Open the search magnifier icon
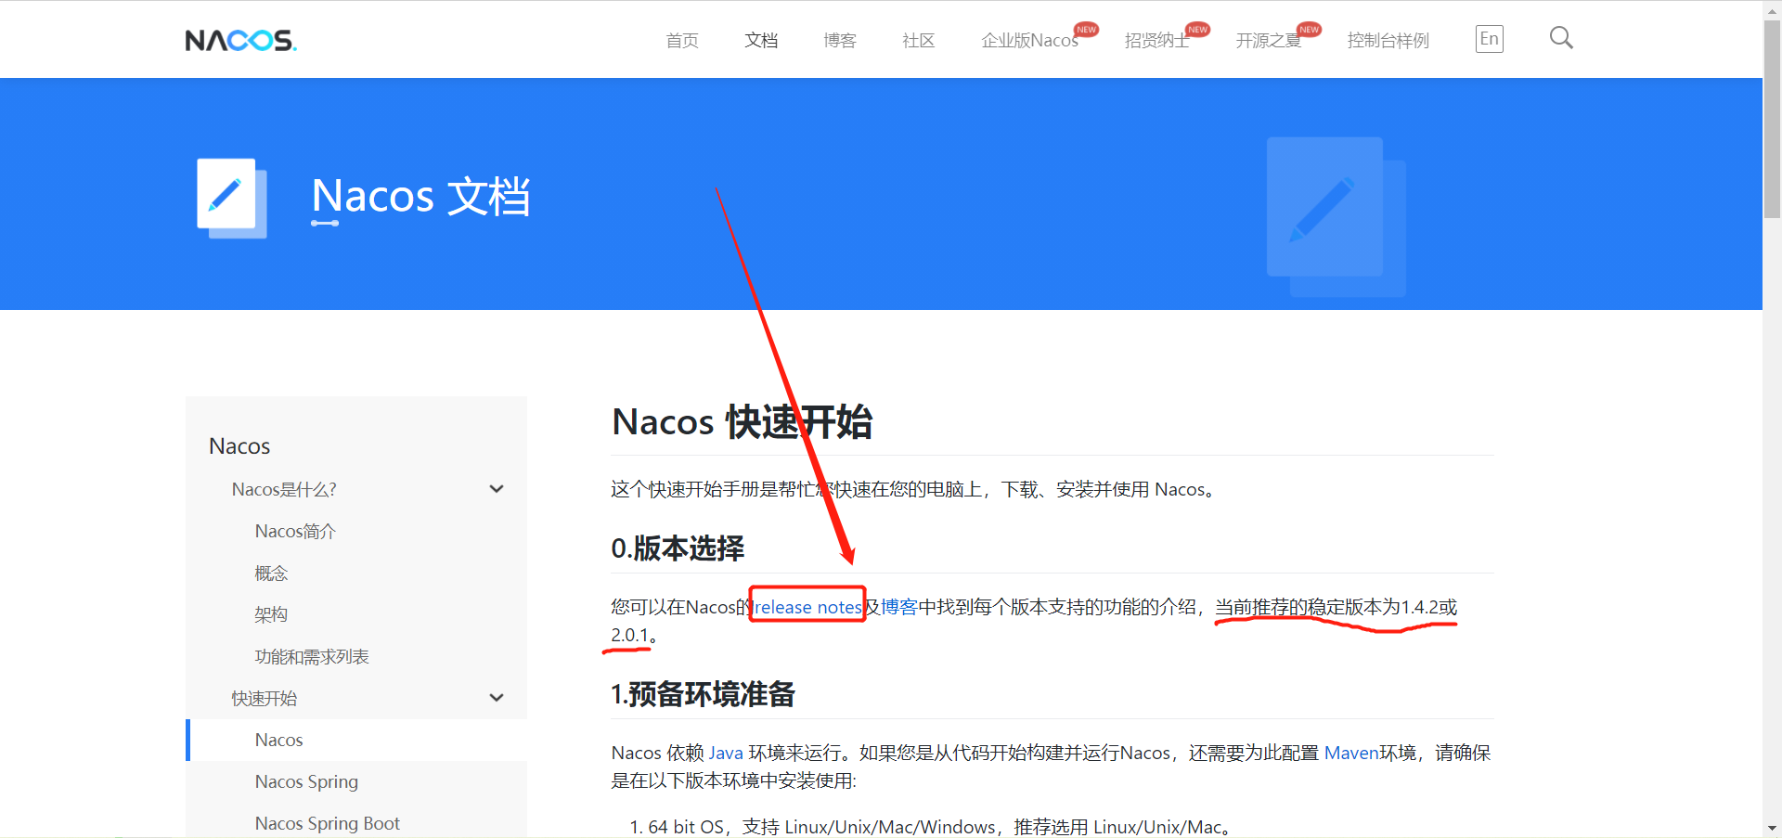 coord(1561,38)
